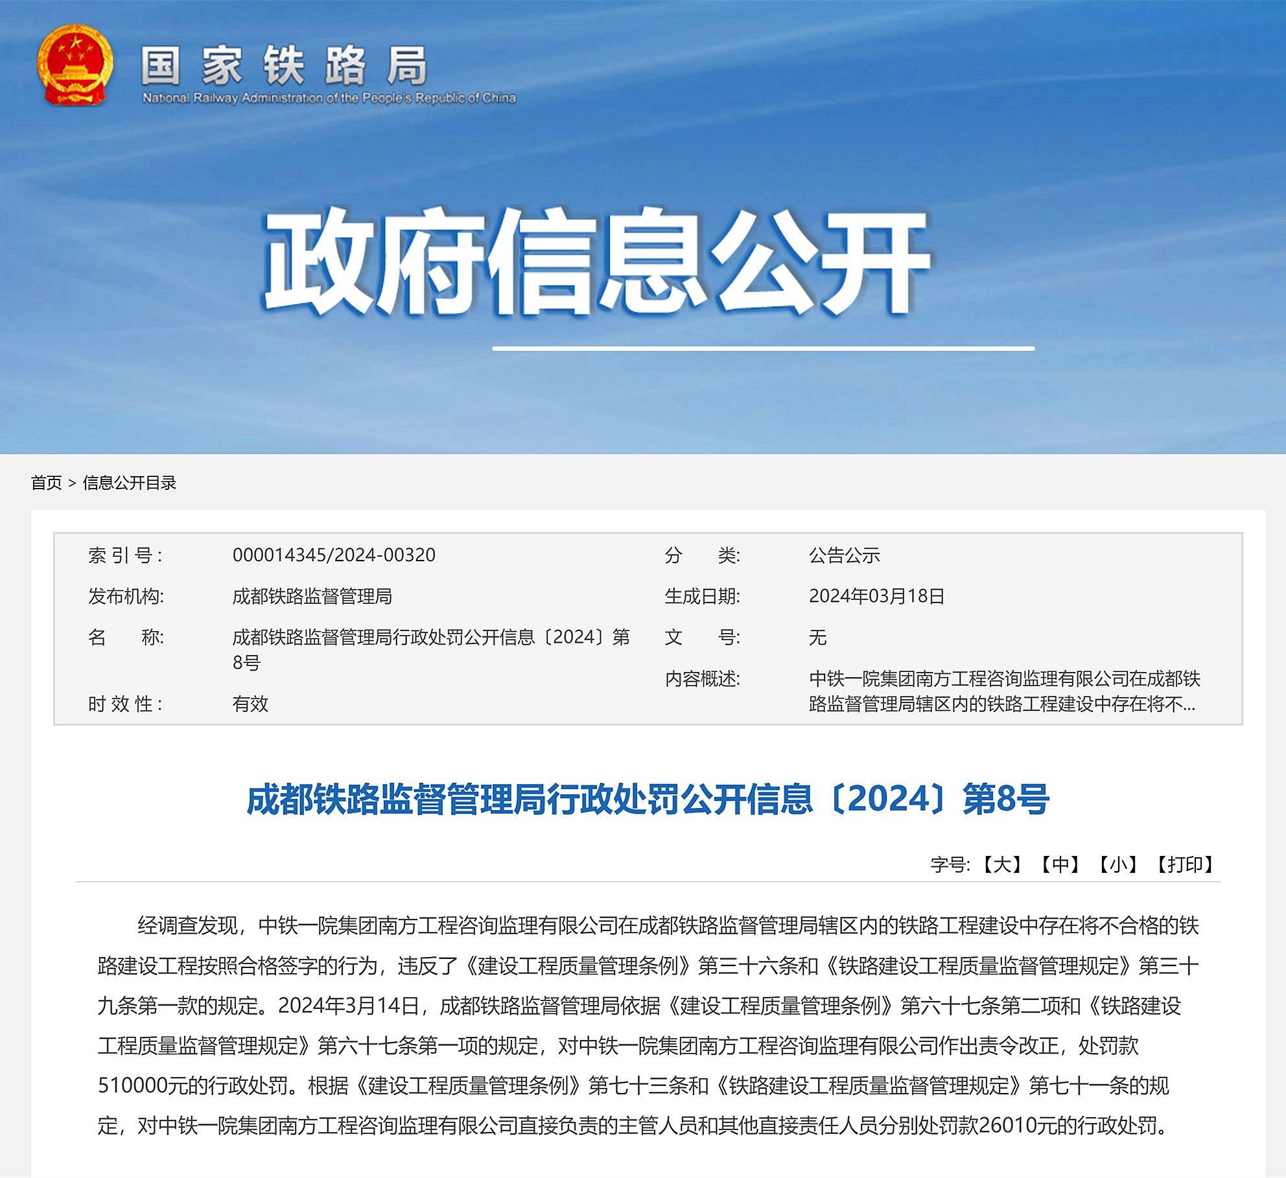Click the 2024年3月14日 date in article body
Viewport: 1286px width, 1178px height.
[348, 1006]
